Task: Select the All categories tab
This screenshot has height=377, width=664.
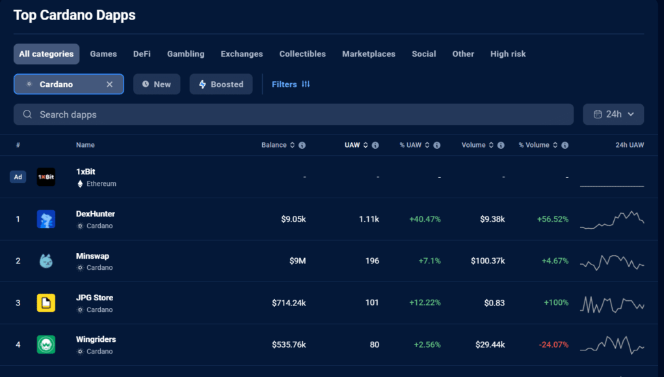Action: 46,54
